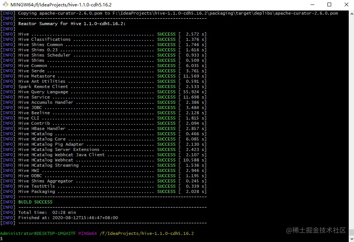The image size is (354, 242).
Task: Minimize the MINGW64 terminal window
Action: 312,4
